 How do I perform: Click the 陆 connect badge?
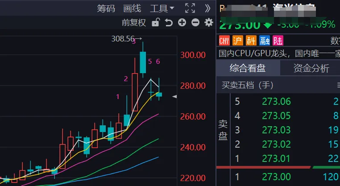click(x=278, y=41)
